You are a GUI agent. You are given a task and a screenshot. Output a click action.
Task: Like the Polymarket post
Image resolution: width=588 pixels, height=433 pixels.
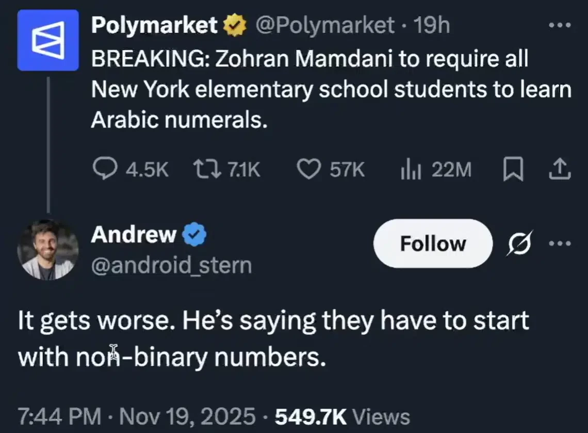tap(310, 169)
